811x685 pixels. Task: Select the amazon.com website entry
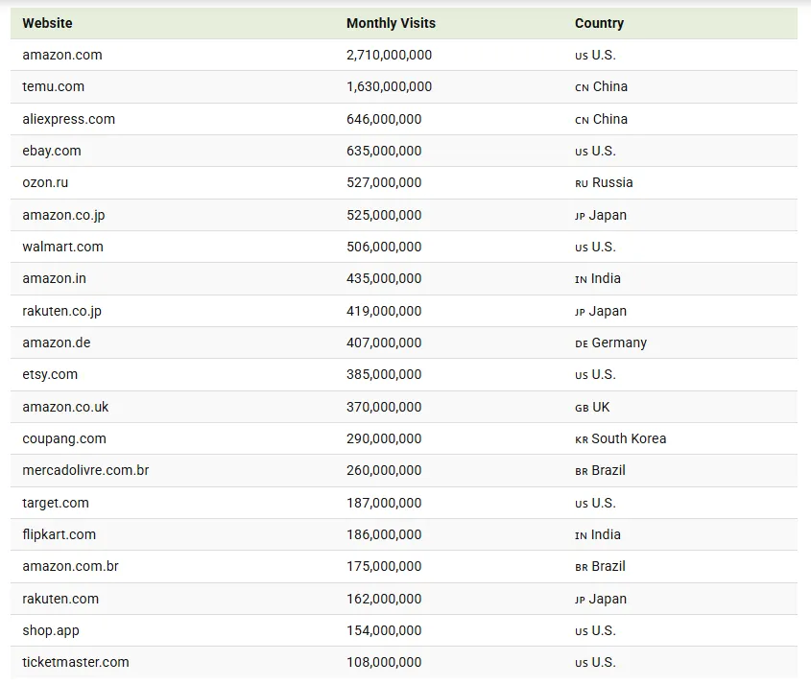point(62,55)
